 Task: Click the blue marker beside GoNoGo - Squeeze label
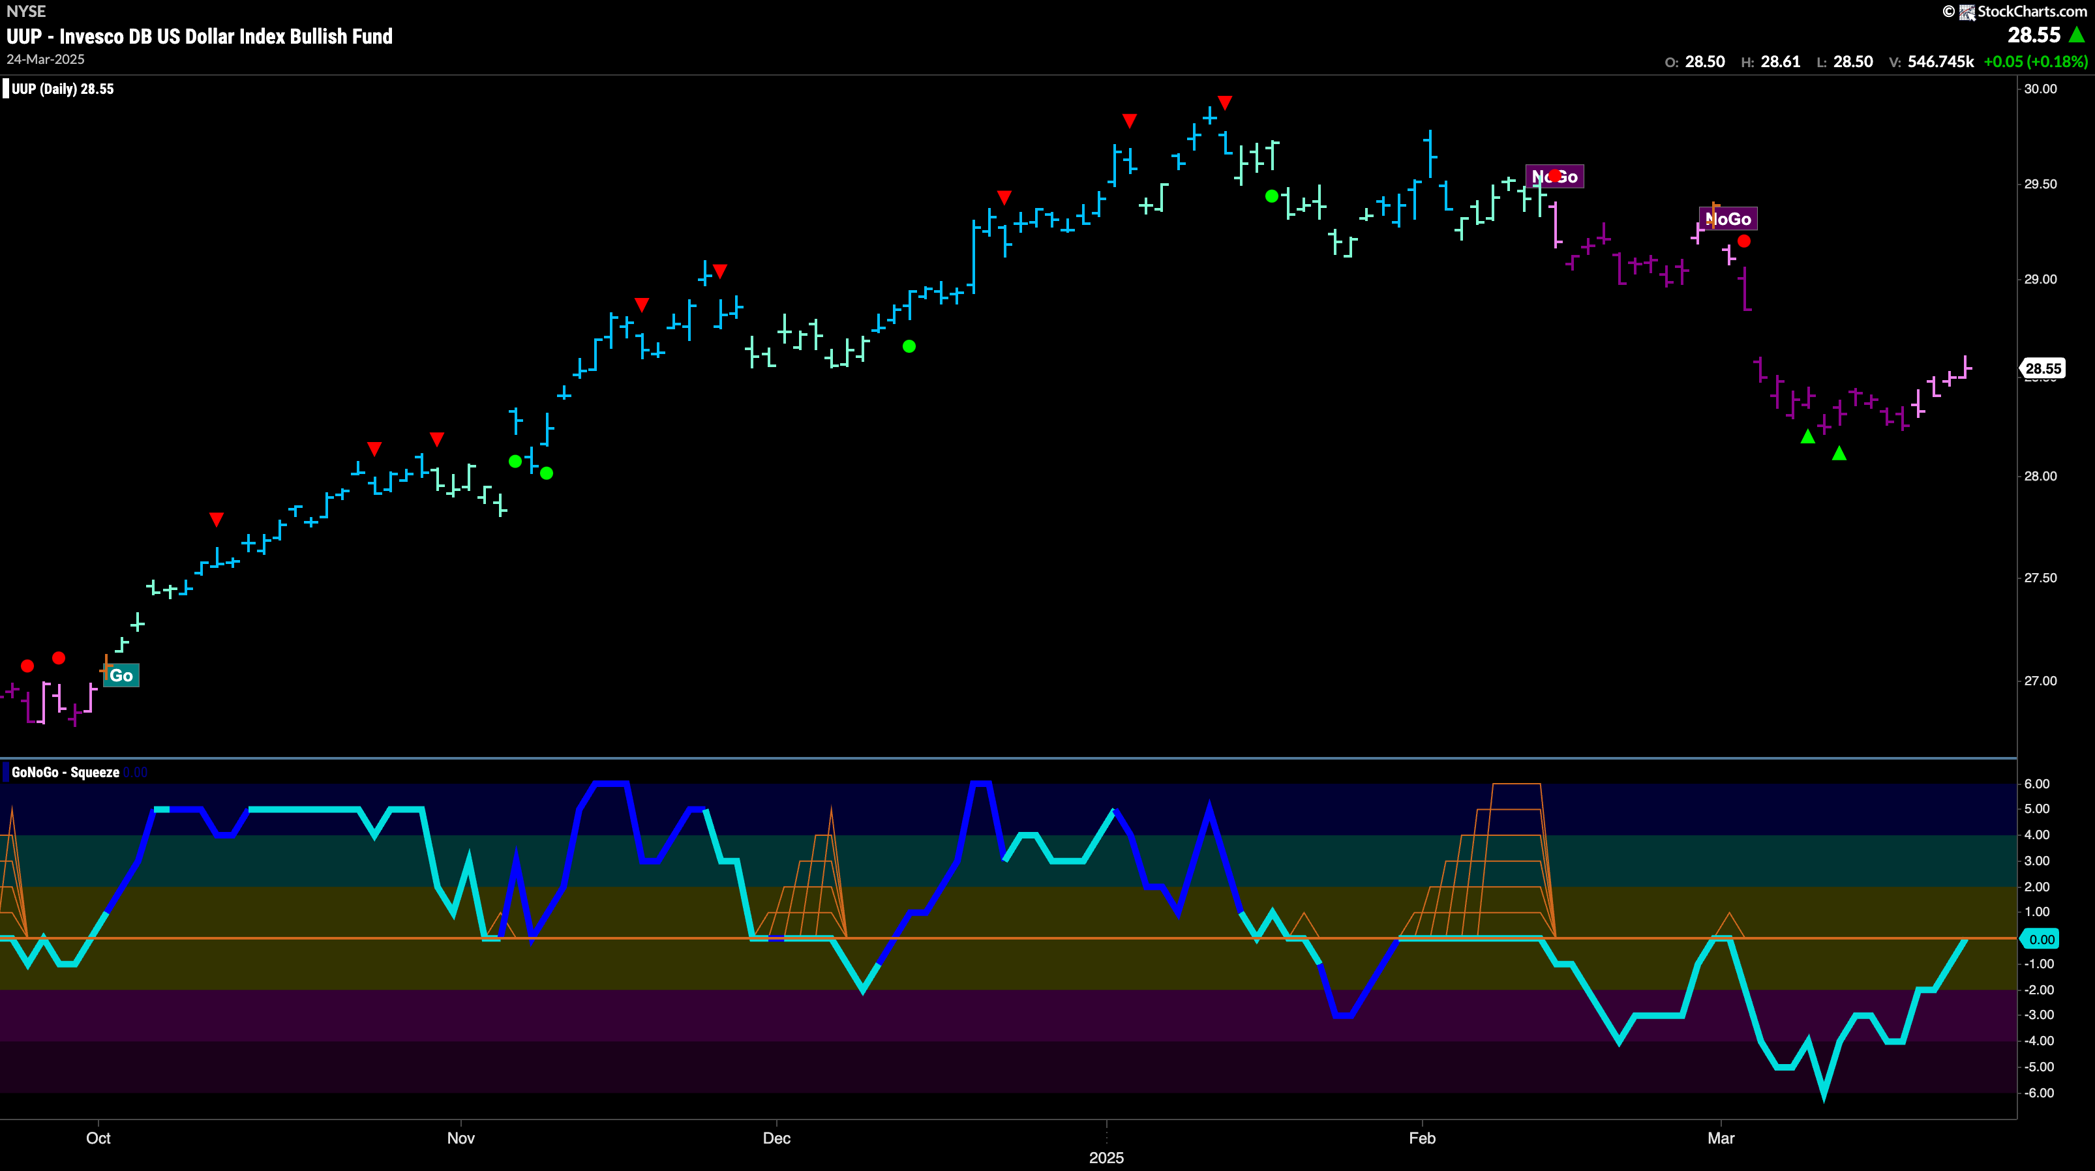click(6, 772)
